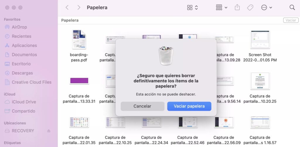The image size is (300, 147).
Task: Click the Vaciar button at top right
Action: [x=291, y=20]
